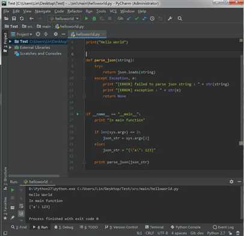Viewport: 244px width, 236px height.
Task: Open Project panel gear options
Action: pyautogui.click(x=55, y=34)
